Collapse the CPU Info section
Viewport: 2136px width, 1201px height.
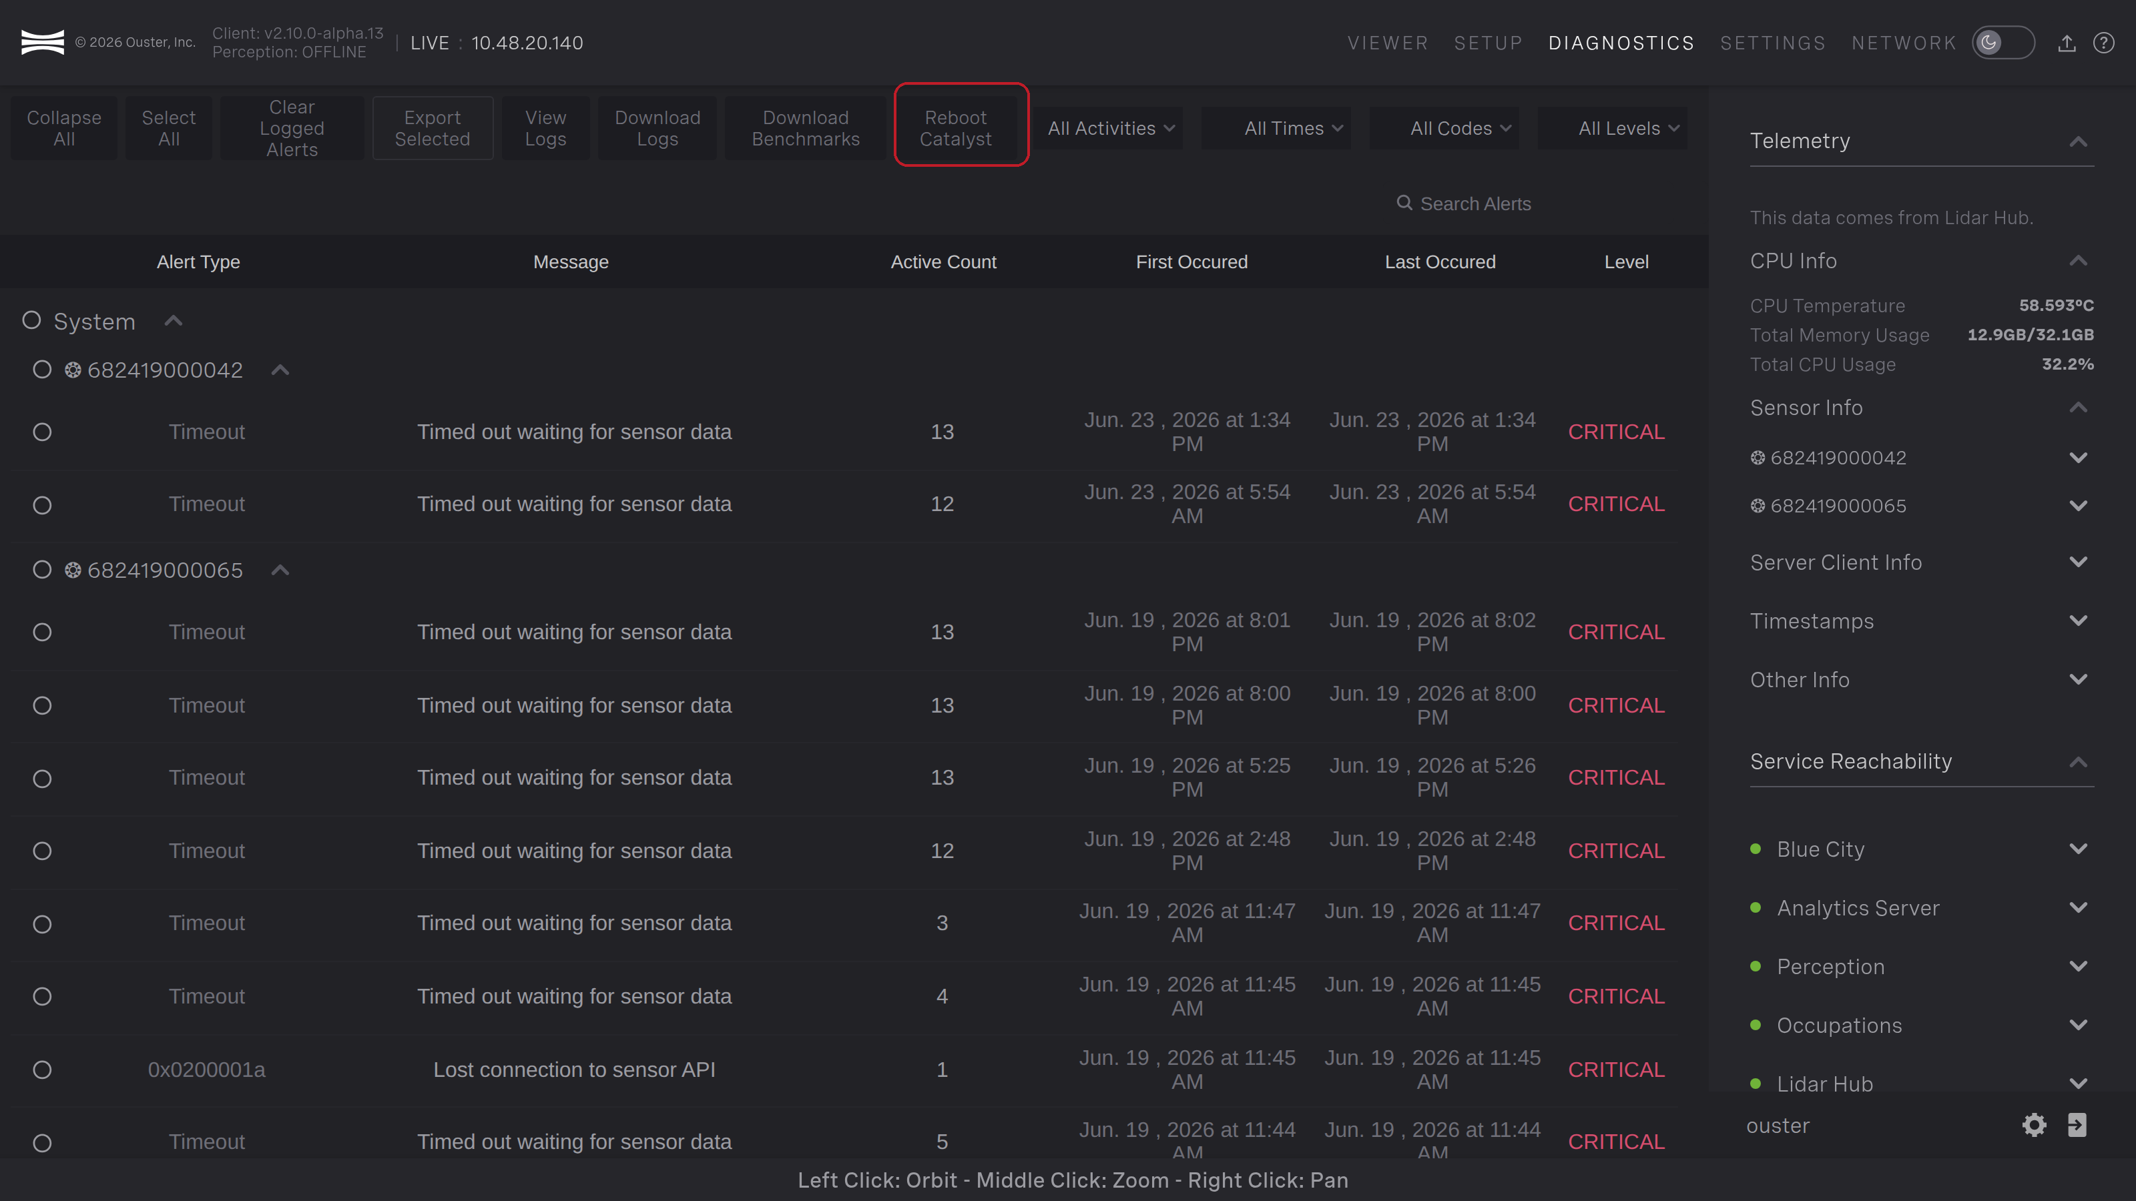[2078, 261]
